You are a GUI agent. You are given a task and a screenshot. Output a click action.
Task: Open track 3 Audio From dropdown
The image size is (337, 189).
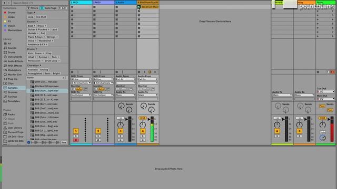[125, 79]
